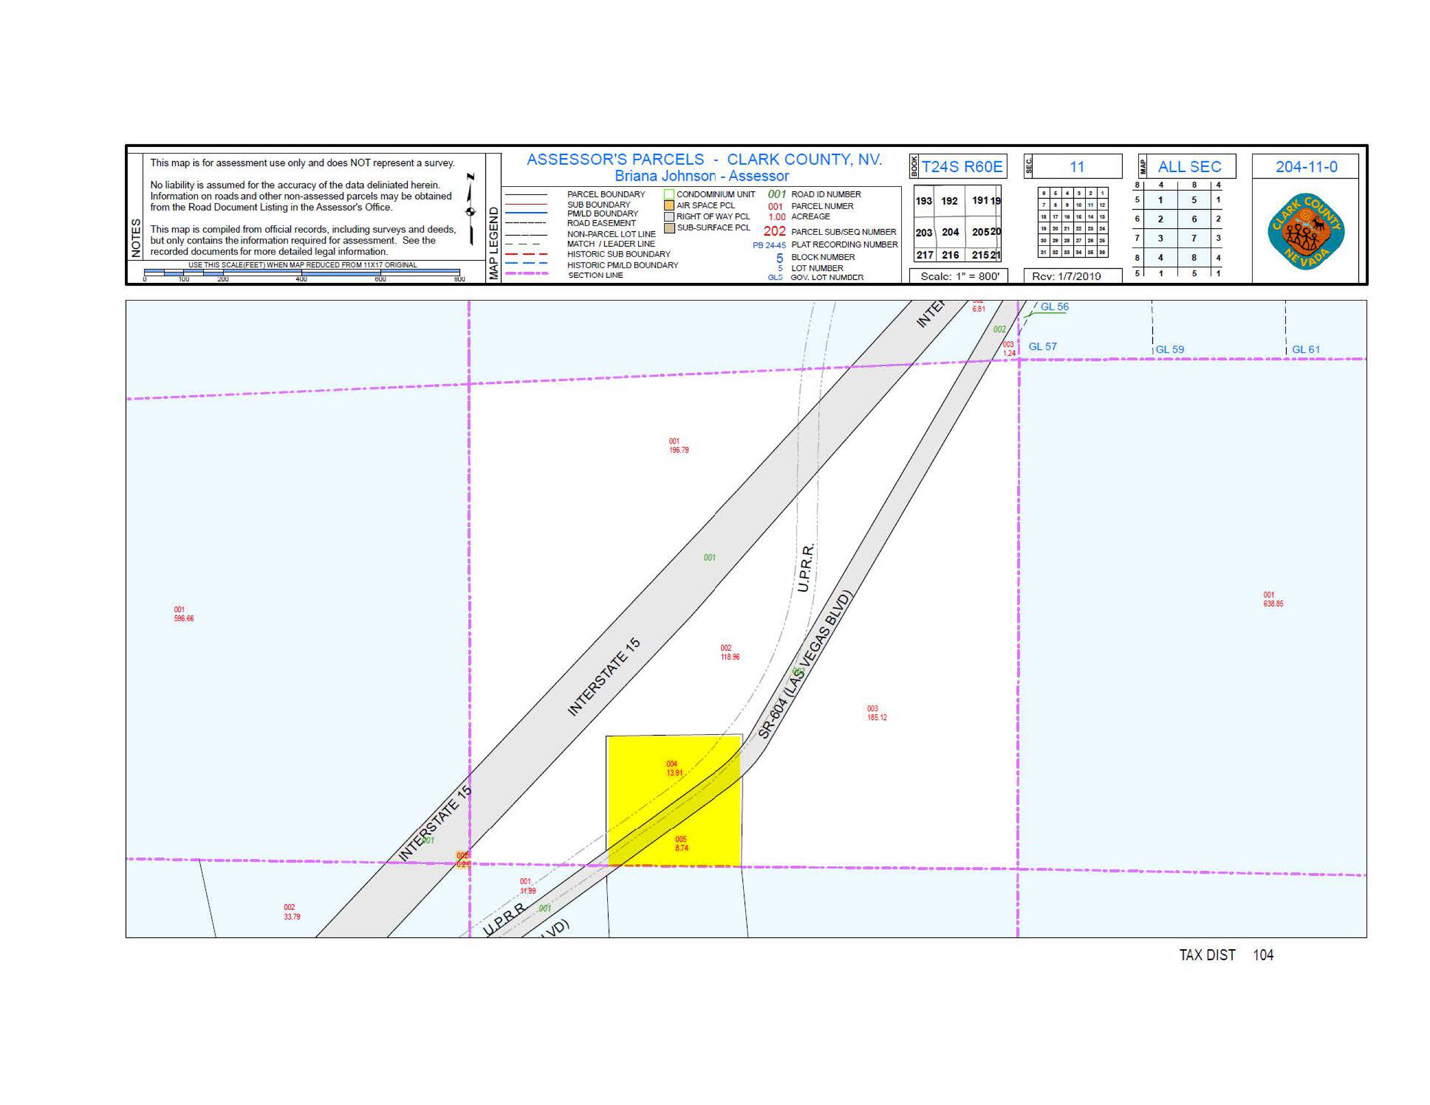Click parcel 003 labeled 185.12 acres
The height and width of the screenshot is (1105, 1430).
coord(876,713)
